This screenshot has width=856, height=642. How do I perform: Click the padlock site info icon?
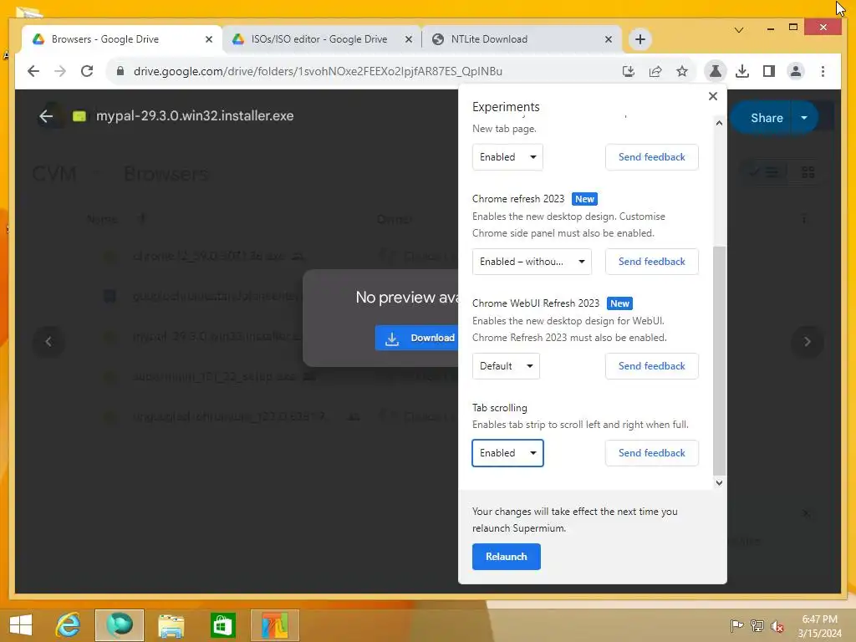coord(120,71)
